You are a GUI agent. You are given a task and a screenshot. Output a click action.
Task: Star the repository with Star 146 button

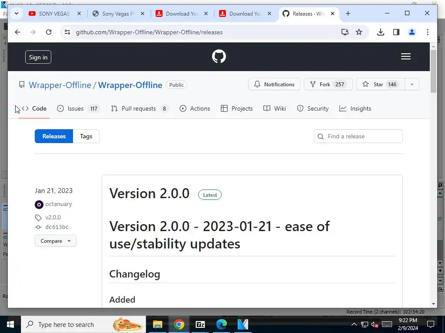click(380, 85)
